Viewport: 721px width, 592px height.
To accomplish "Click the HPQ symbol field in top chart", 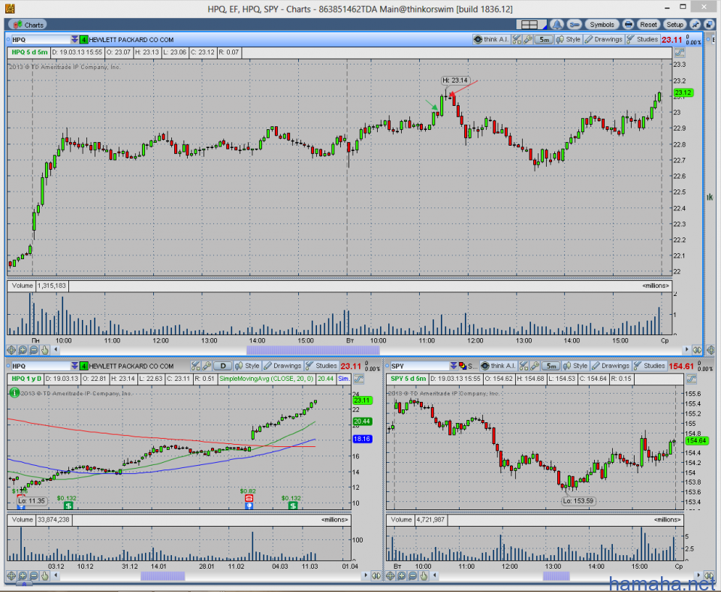I will point(41,40).
